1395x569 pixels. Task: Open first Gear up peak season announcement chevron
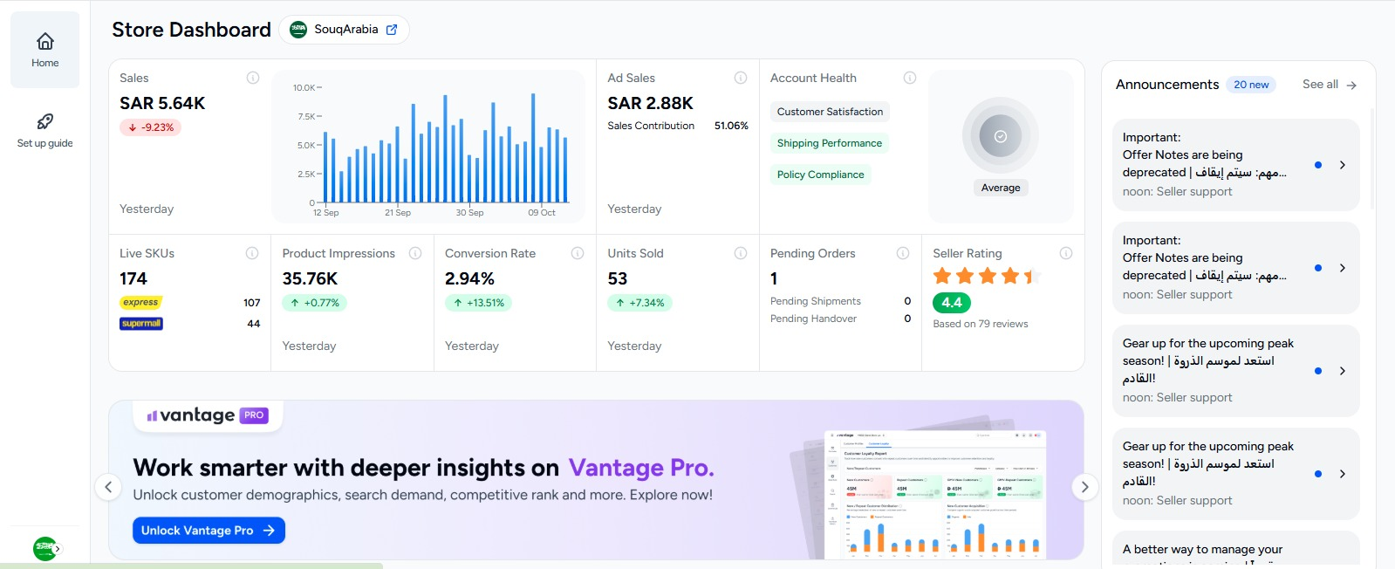pos(1343,371)
